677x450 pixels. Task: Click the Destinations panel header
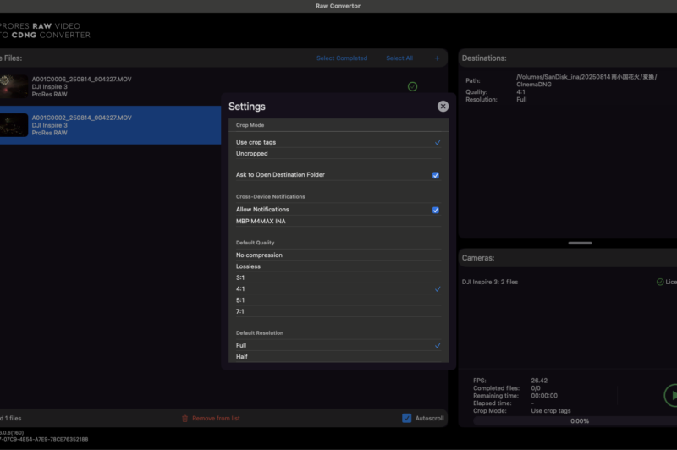pos(567,58)
